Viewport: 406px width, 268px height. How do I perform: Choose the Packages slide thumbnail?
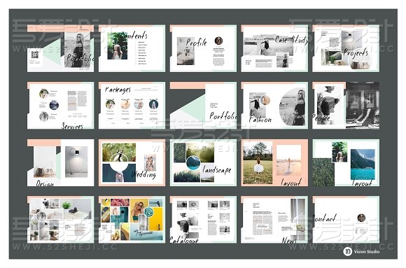[x=132, y=106]
